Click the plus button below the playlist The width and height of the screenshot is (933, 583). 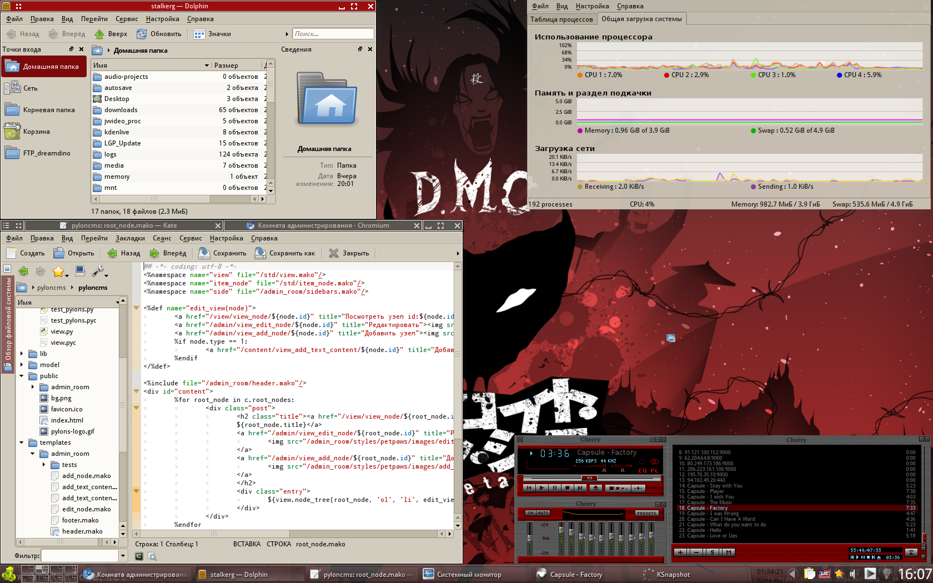click(x=680, y=552)
